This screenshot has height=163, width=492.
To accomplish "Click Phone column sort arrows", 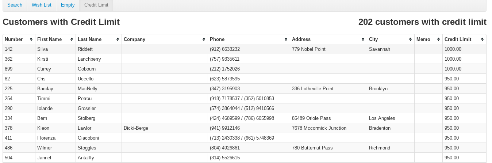I will pyautogui.click(x=286, y=39).
